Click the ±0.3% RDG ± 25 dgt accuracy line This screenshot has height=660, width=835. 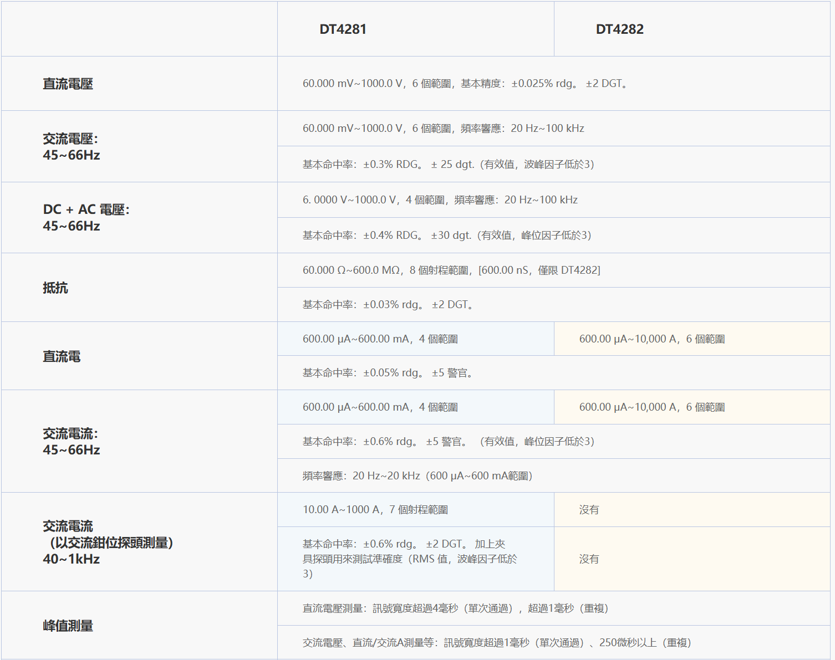448,165
